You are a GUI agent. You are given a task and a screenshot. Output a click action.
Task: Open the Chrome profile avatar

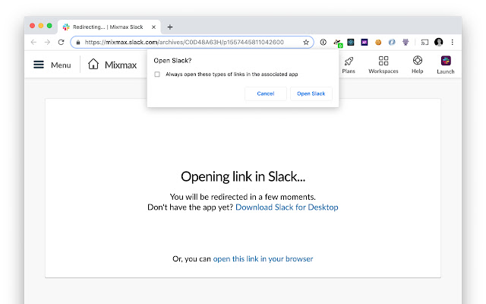pos(439,43)
